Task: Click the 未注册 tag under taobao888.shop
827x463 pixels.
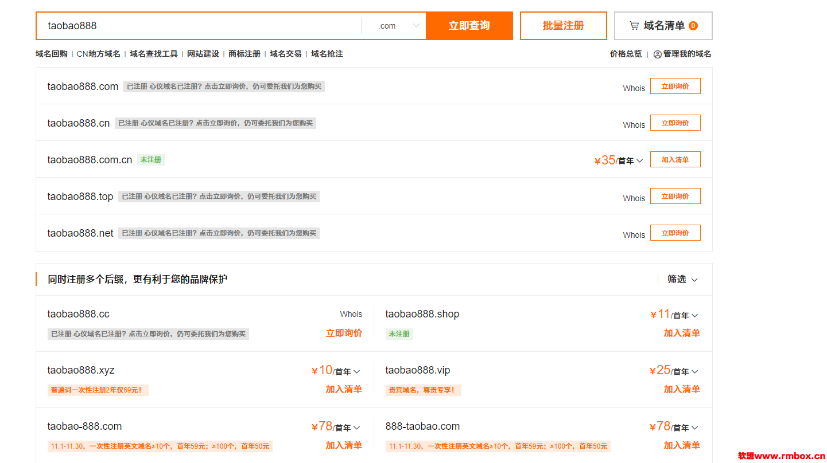Action: (399, 334)
